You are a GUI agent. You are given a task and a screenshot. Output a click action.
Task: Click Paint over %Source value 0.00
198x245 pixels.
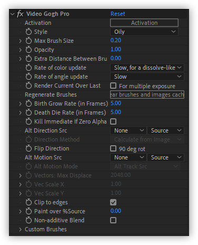click(x=116, y=211)
